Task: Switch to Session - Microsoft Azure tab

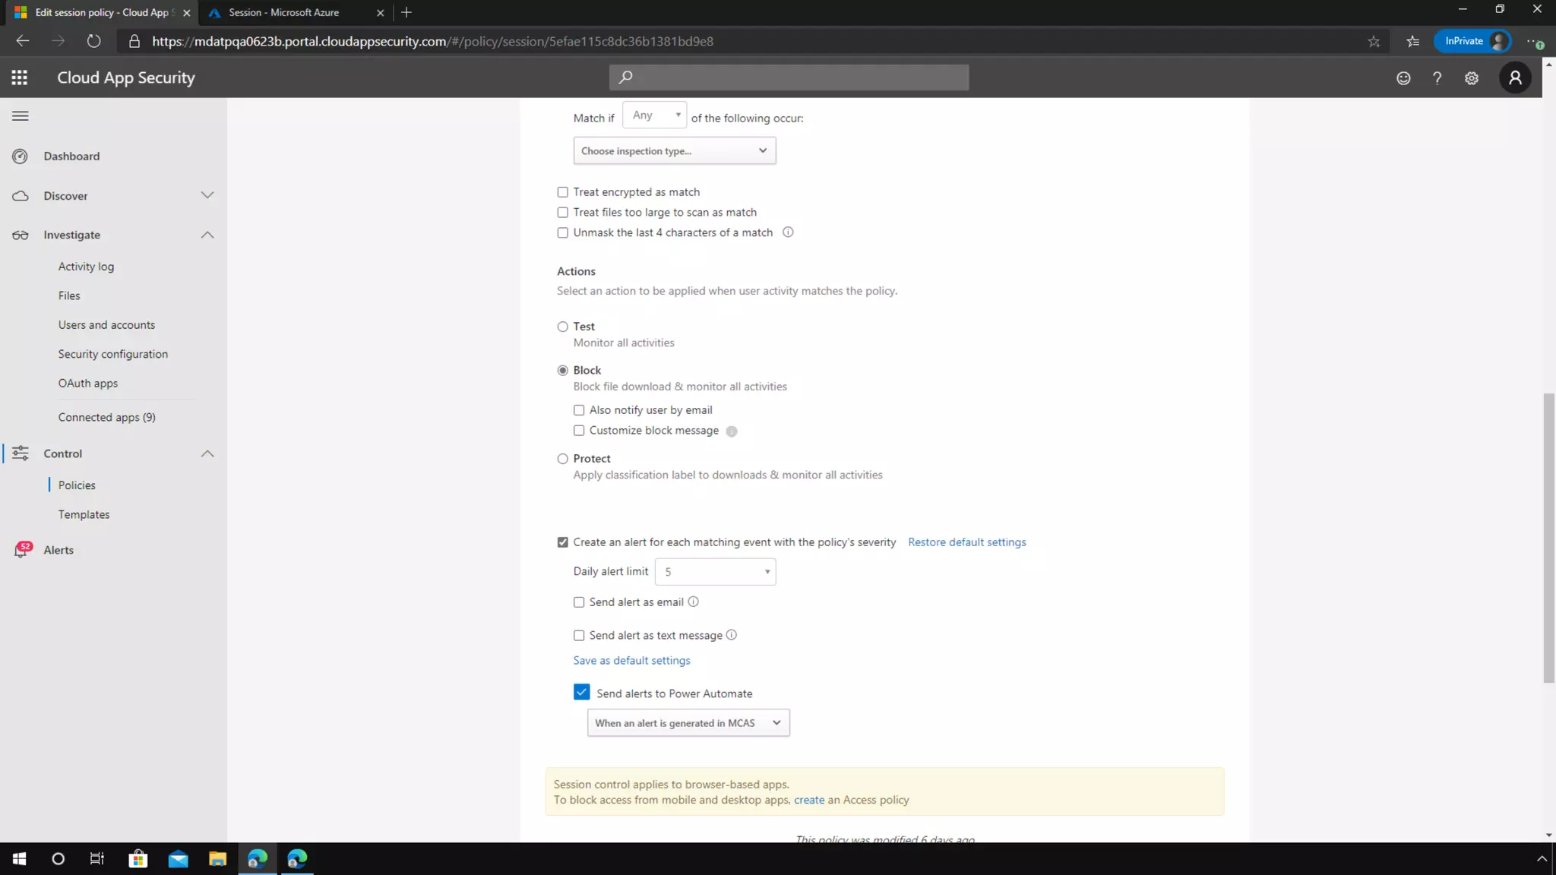Action: click(284, 12)
